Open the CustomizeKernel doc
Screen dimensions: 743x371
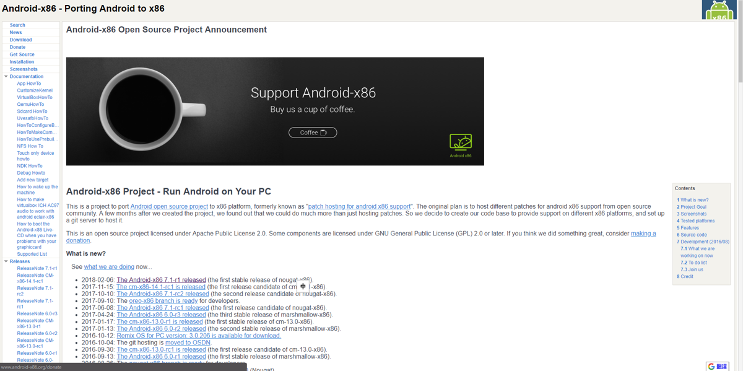click(35, 90)
